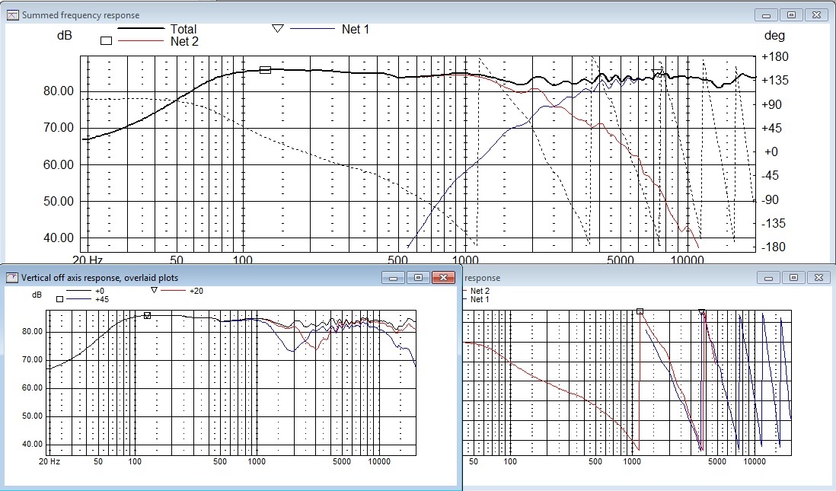The width and height of the screenshot is (836, 491).
Task: Click the 20 Hz axis label in vertical off axis window
Action: (49, 461)
